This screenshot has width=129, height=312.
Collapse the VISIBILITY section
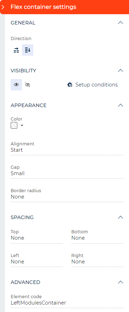[x=120, y=71]
